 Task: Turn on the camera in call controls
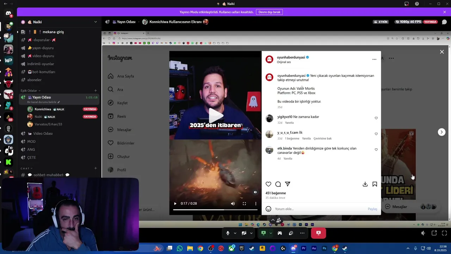click(244, 233)
